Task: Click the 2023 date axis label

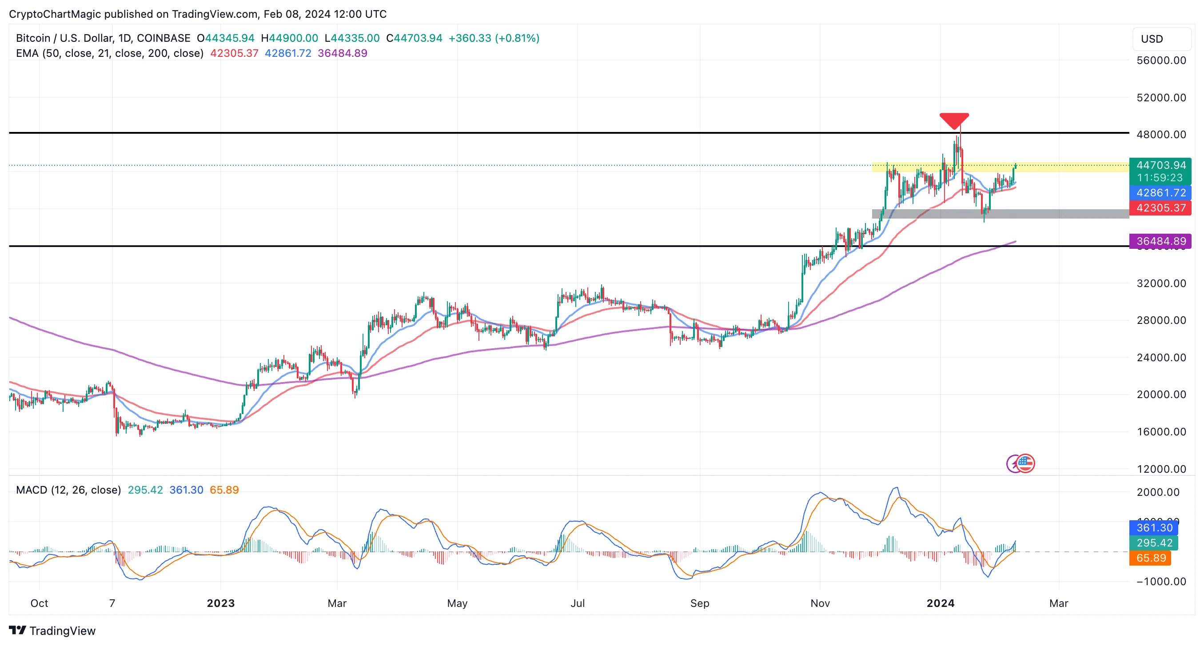Action: (x=221, y=603)
